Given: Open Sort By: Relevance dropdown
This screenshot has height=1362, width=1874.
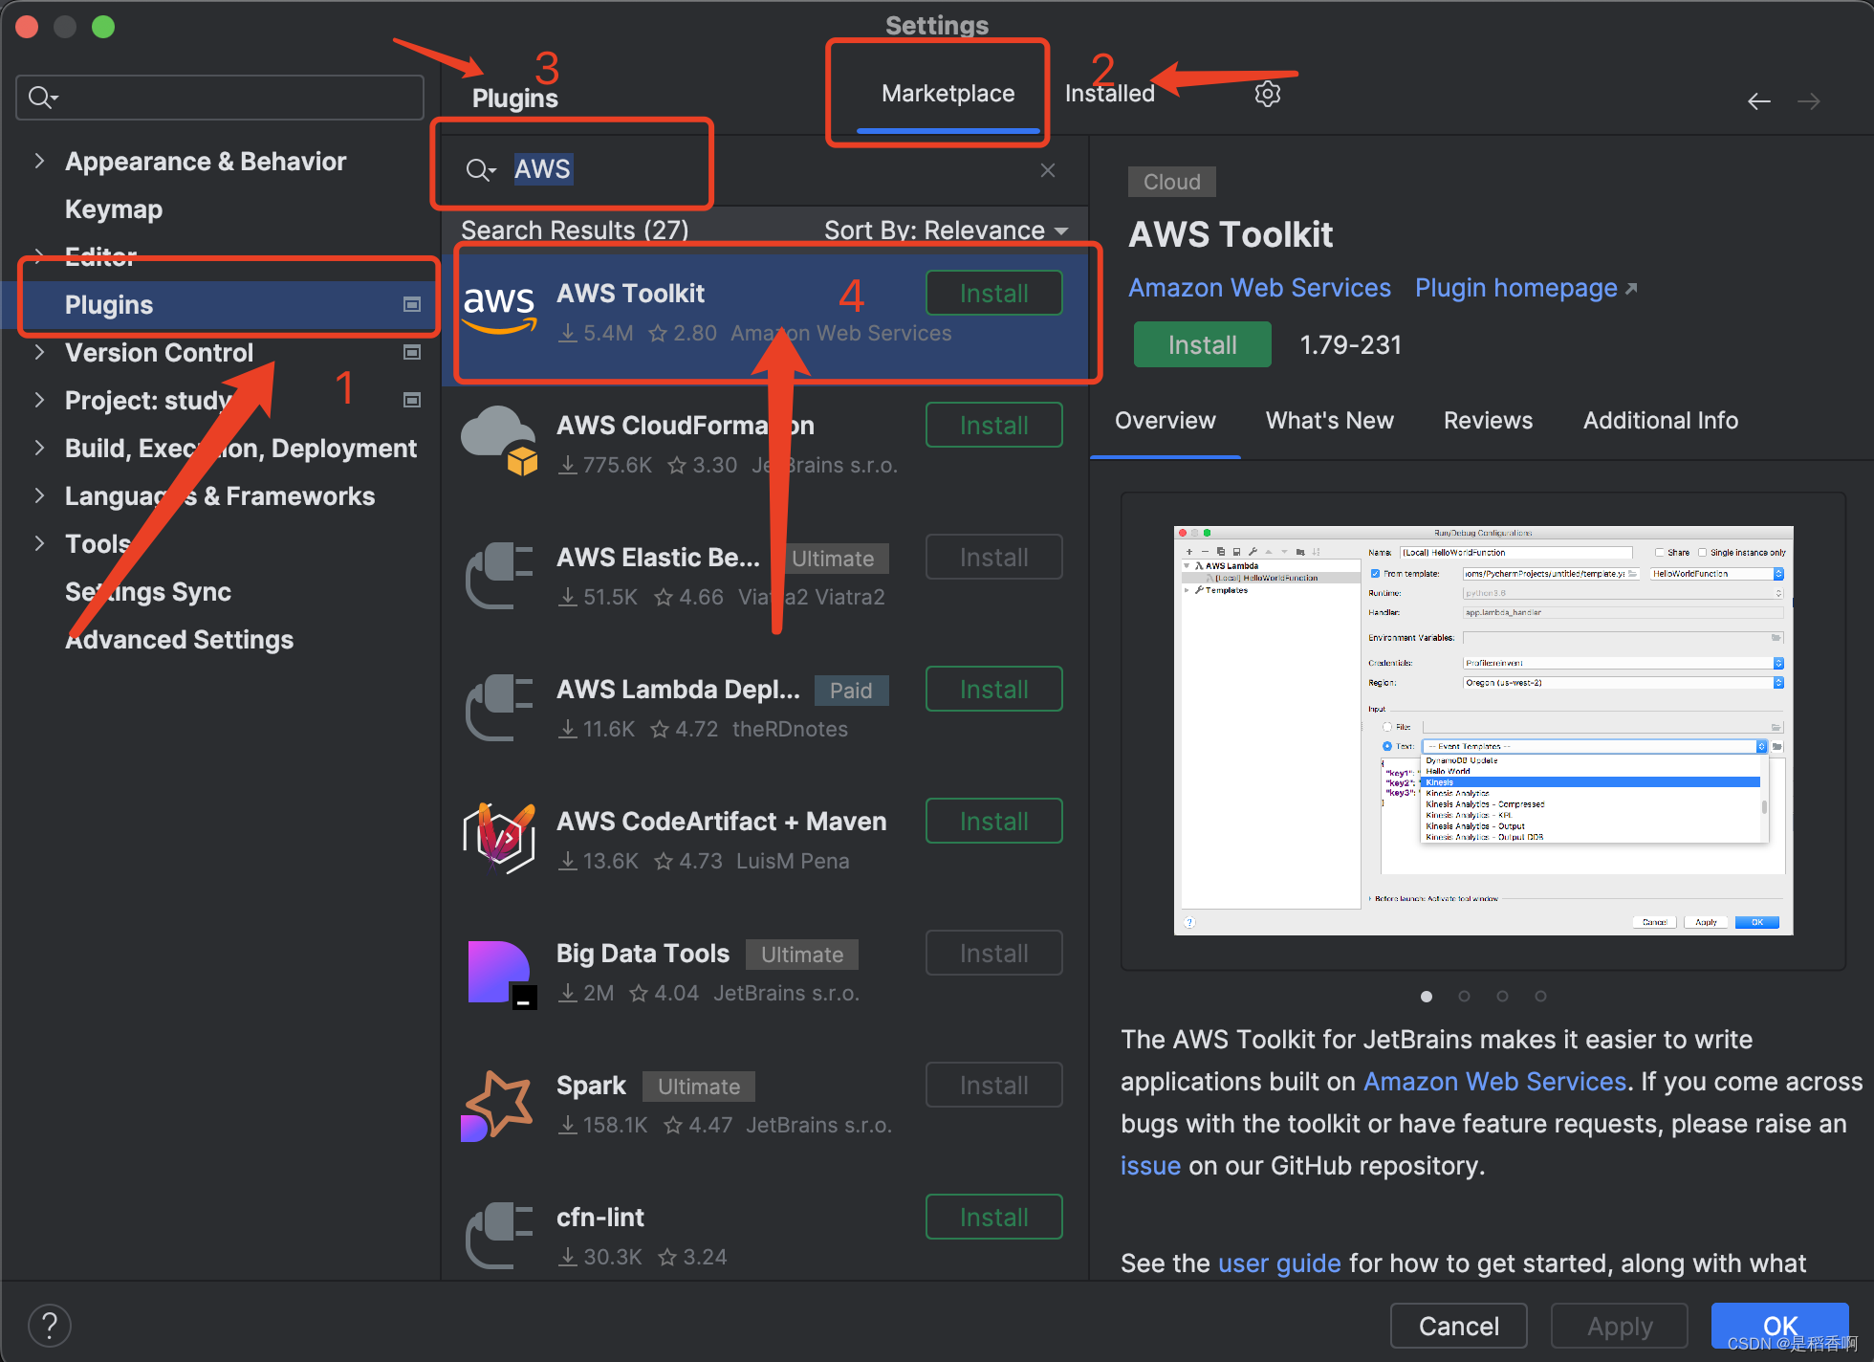Looking at the screenshot, I should (946, 231).
